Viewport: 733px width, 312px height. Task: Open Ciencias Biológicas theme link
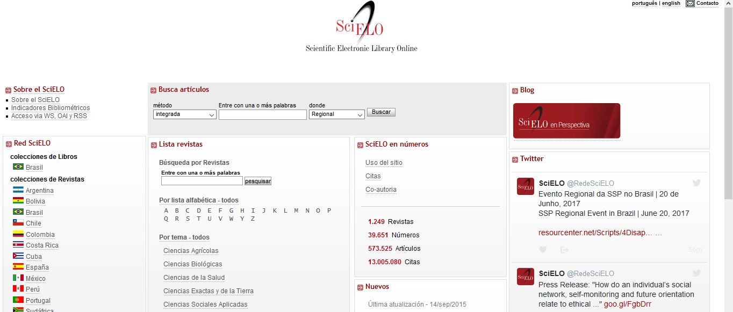(x=193, y=264)
